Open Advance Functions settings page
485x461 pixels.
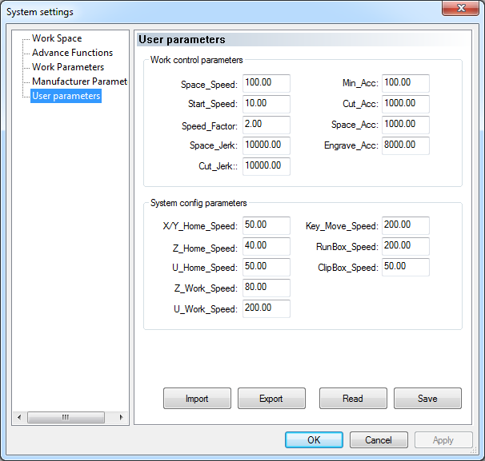tap(72, 53)
